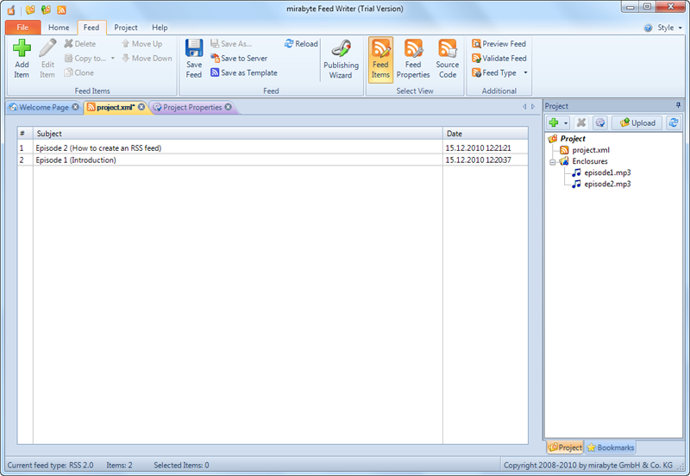Click the Save Feed floppy disk icon
Screen dimensions: 690x476
click(194, 50)
